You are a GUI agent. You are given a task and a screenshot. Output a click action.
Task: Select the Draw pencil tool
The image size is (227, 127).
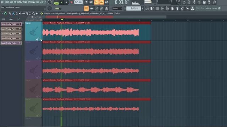(x=10, y=13)
